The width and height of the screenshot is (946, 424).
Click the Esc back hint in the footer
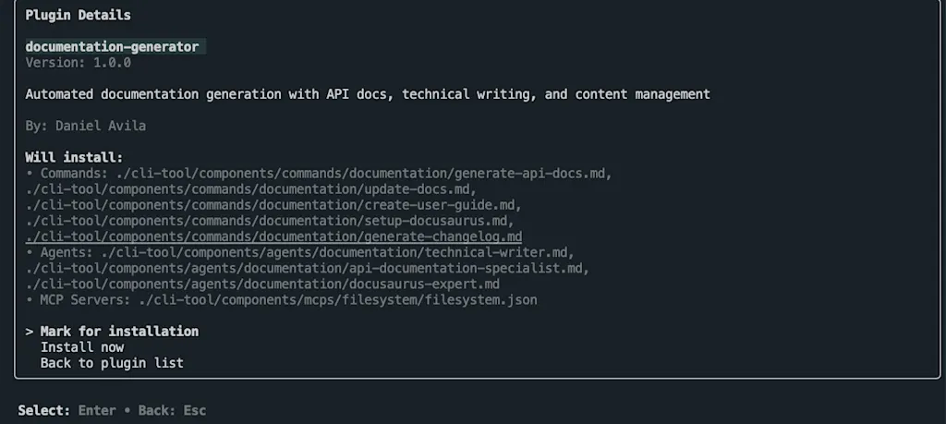(x=195, y=411)
